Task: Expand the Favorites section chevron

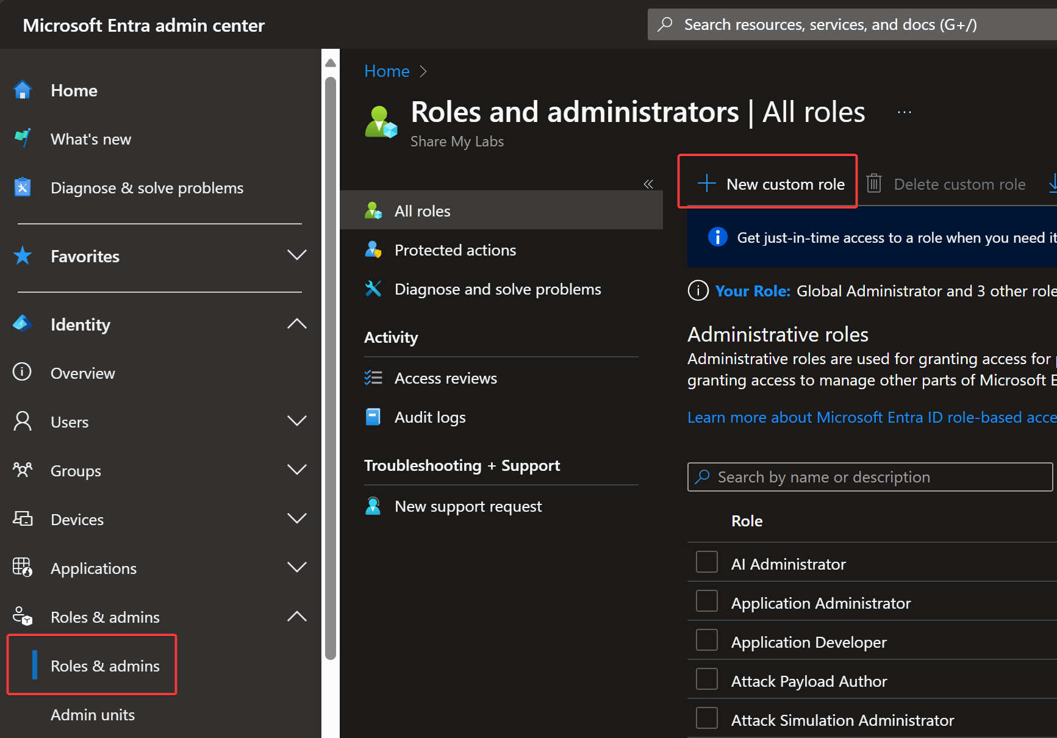Action: 296,256
